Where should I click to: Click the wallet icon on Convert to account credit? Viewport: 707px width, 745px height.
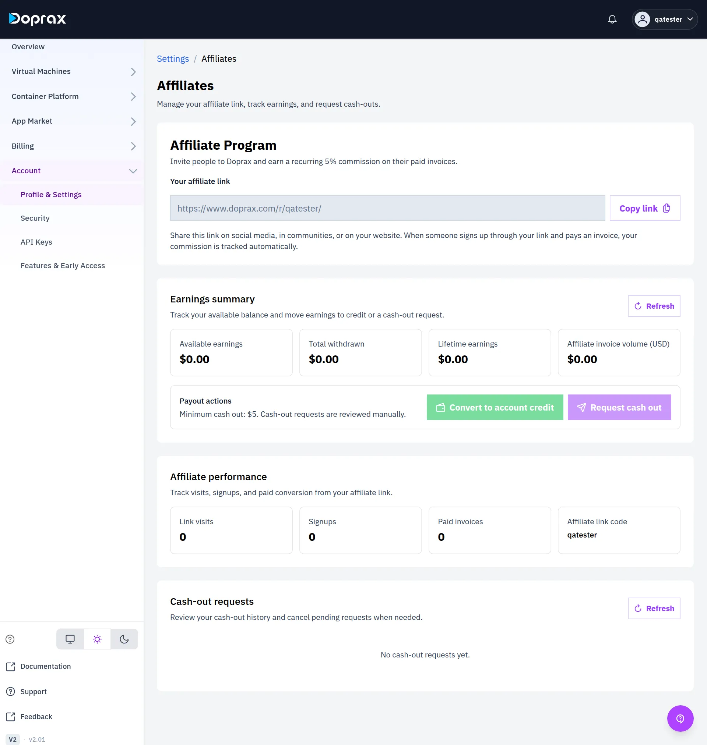click(x=440, y=408)
